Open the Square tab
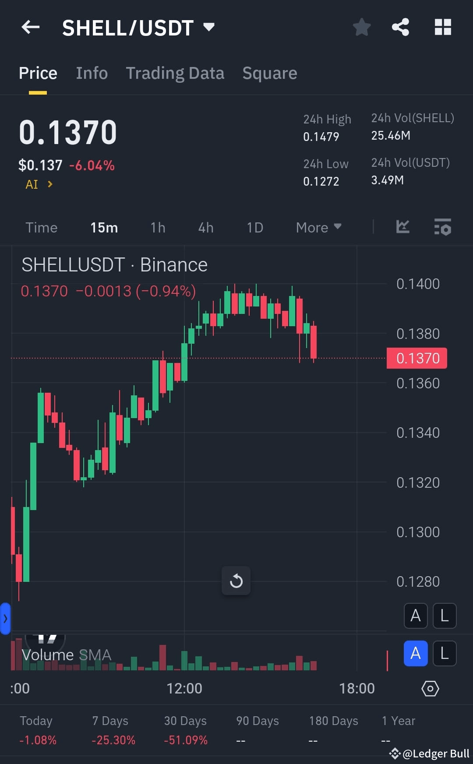473x764 pixels. tap(270, 73)
